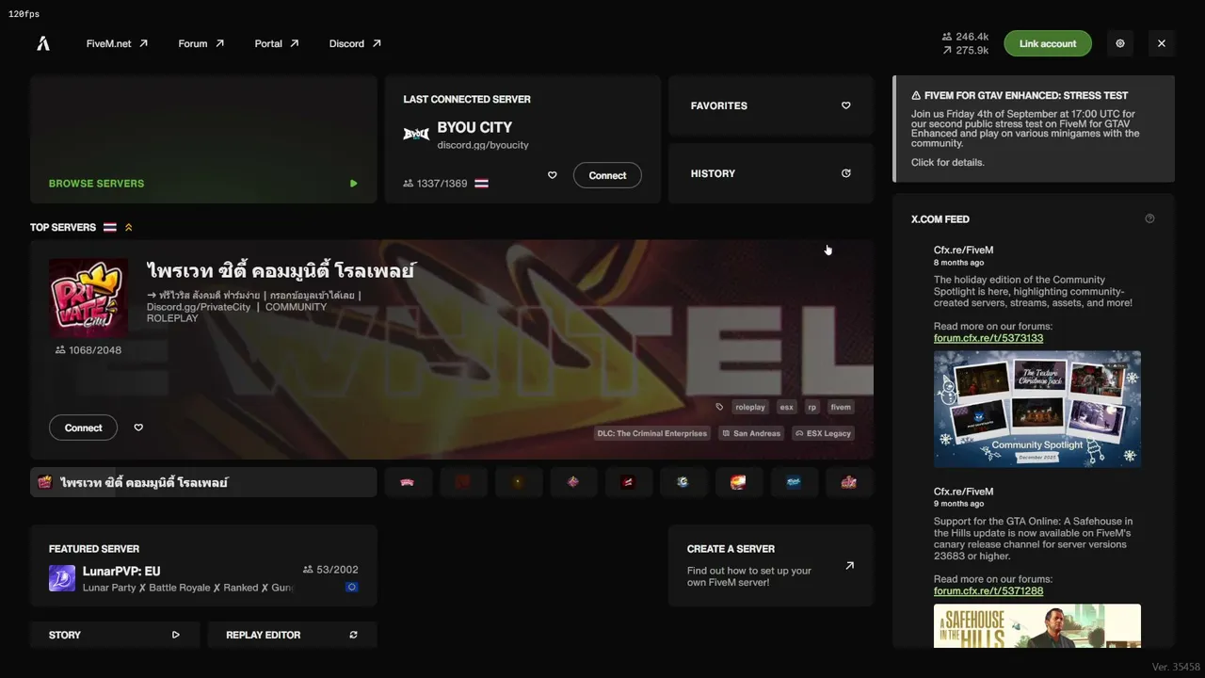Click the LunarPVP: EU server logo

(x=62, y=578)
